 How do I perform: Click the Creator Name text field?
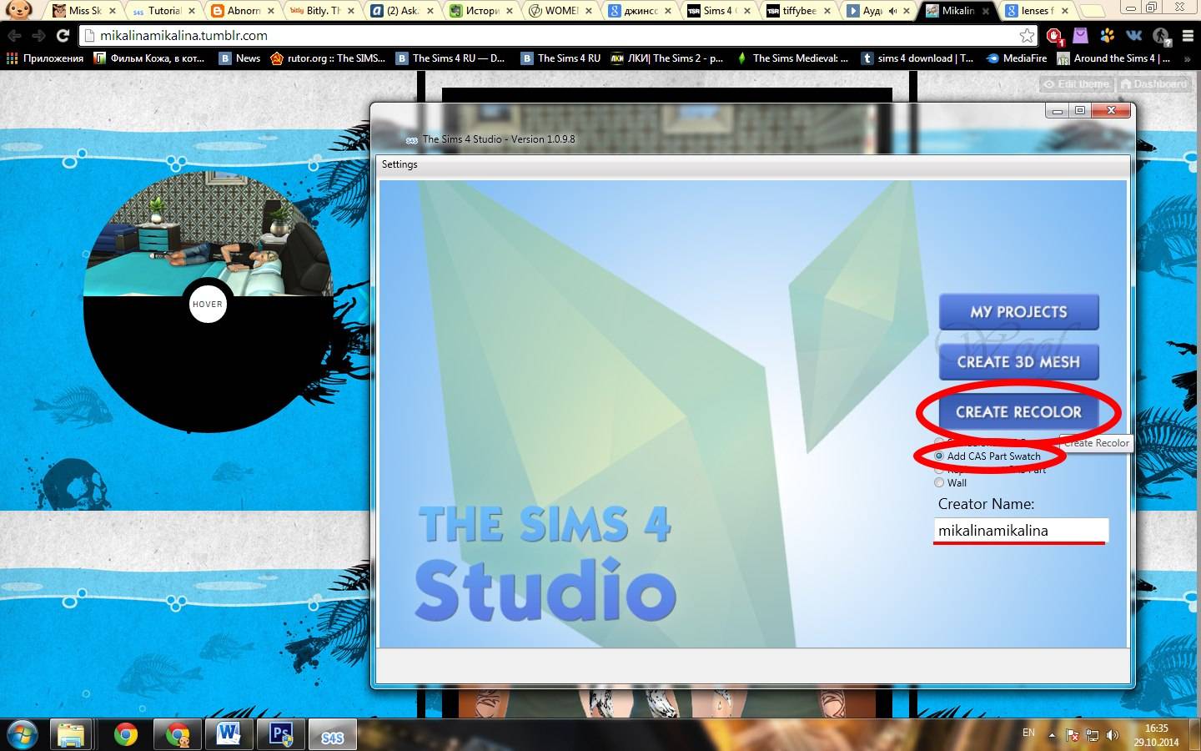tap(1020, 531)
